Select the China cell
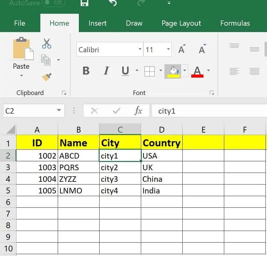Viewport: 267px width, 256px height. click(x=162, y=179)
